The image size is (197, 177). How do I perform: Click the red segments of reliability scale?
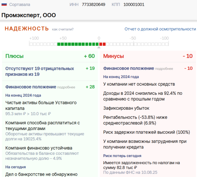(102, 44)
